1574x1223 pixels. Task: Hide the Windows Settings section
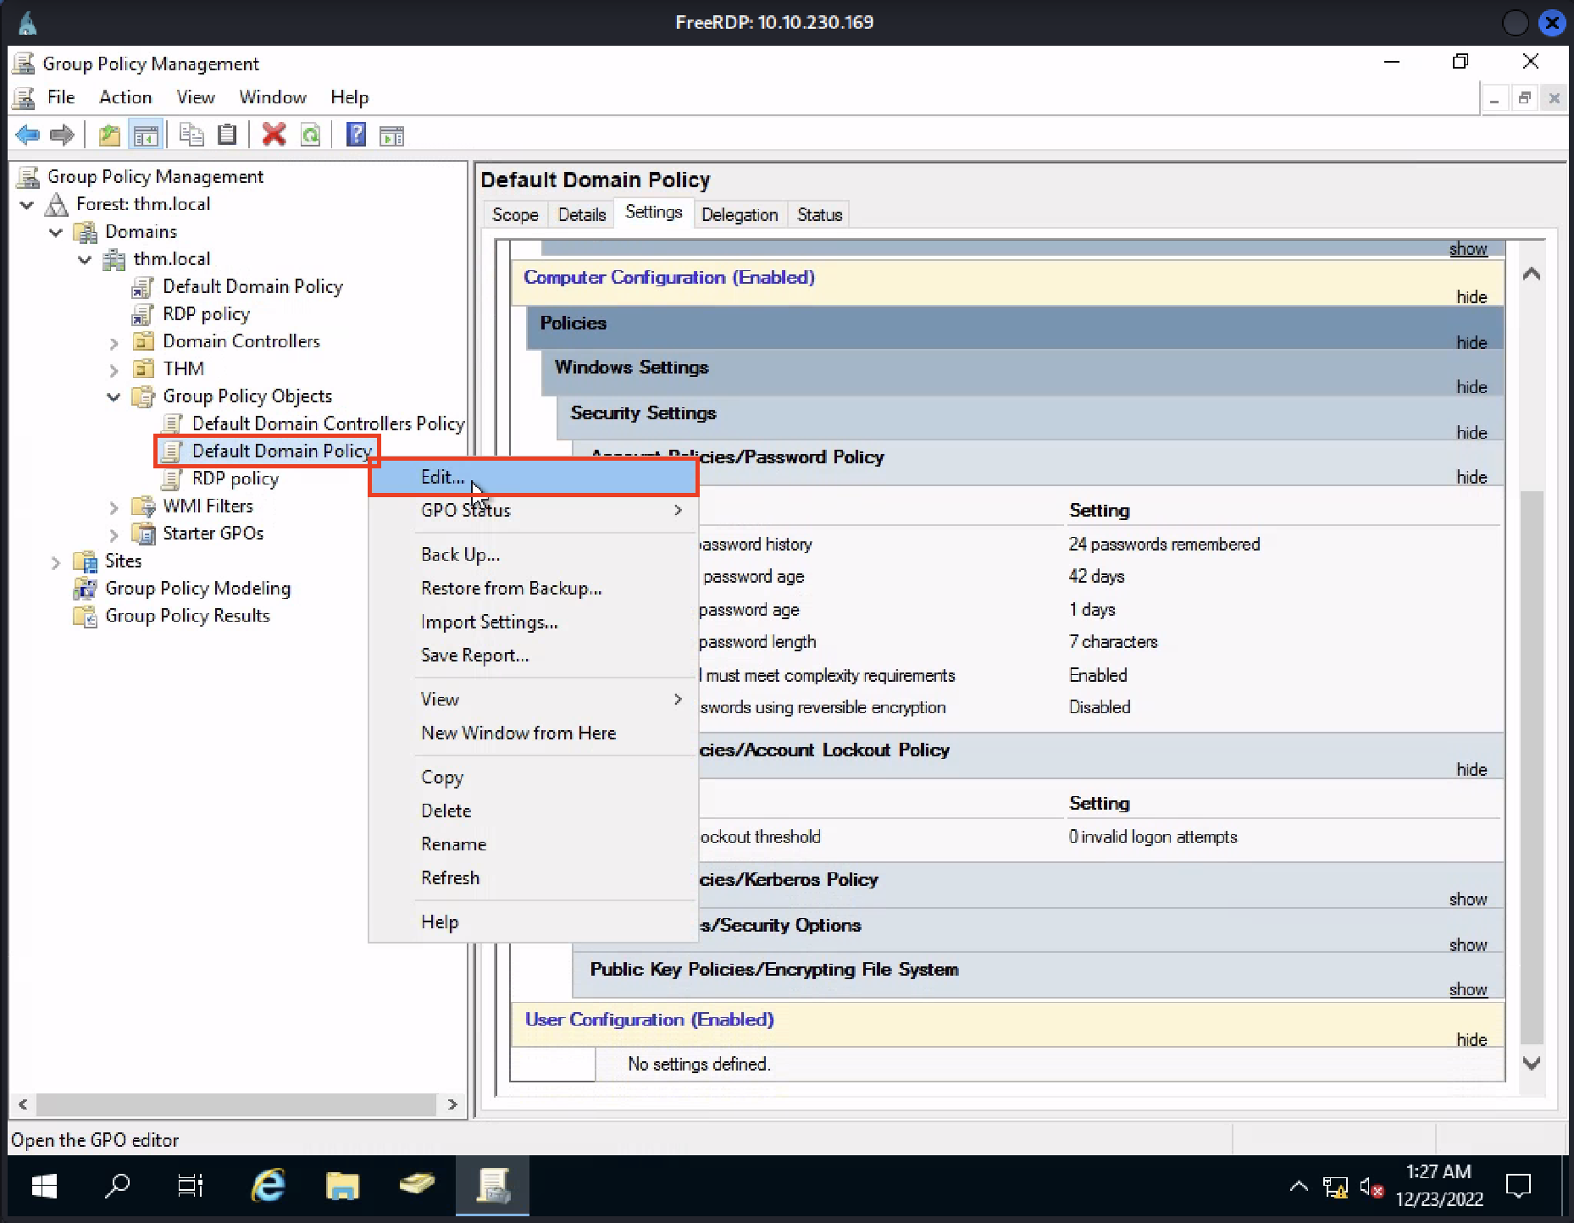[x=1471, y=387]
